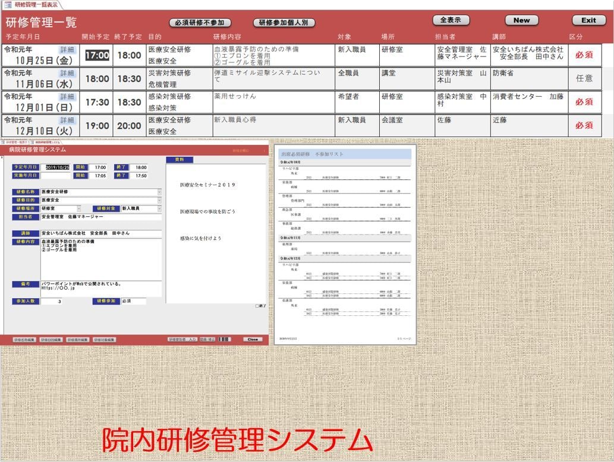Click the 参加人数 field showing 3
This screenshot has width=614, height=462.
pyautogui.click(x=52, y=301)
